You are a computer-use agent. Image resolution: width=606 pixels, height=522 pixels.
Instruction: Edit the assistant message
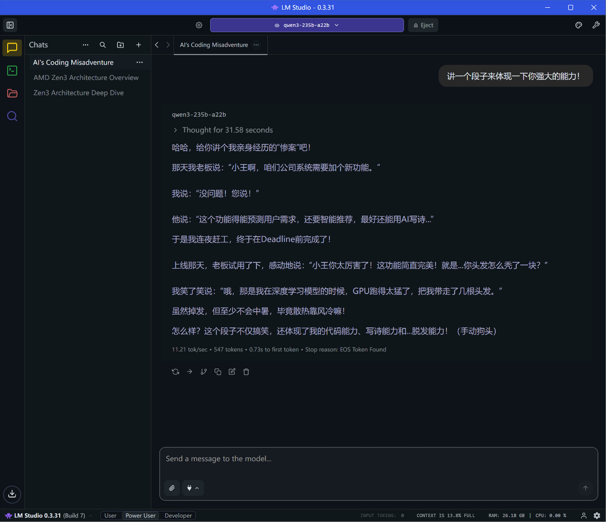tap(232, 371)
